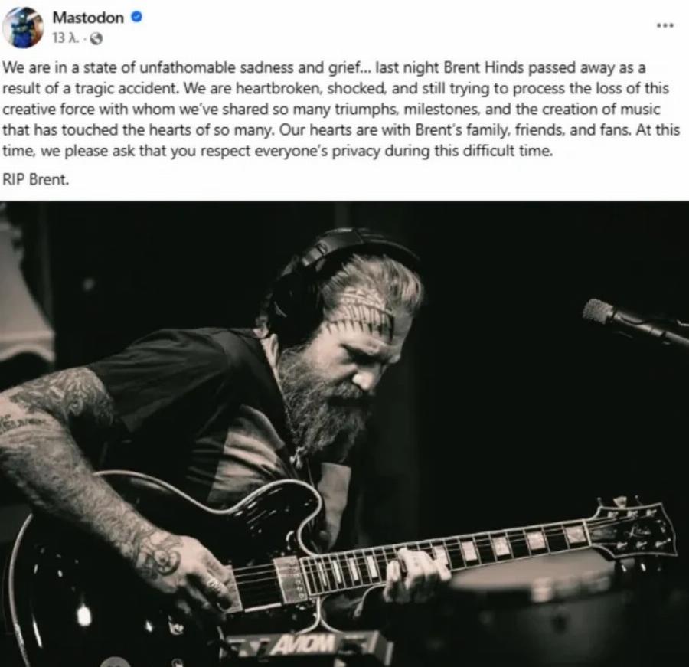Click the RIP Brent. closing line
The height and width of the screenshot is (667, 689).
(36, 179)
